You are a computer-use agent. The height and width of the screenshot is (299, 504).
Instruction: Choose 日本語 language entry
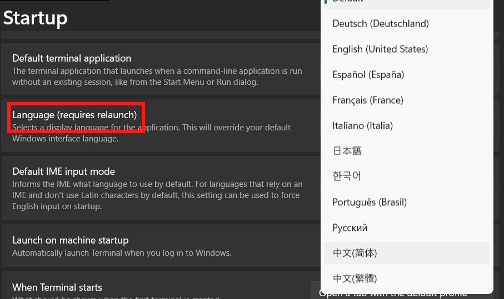(x=407, y=151)
